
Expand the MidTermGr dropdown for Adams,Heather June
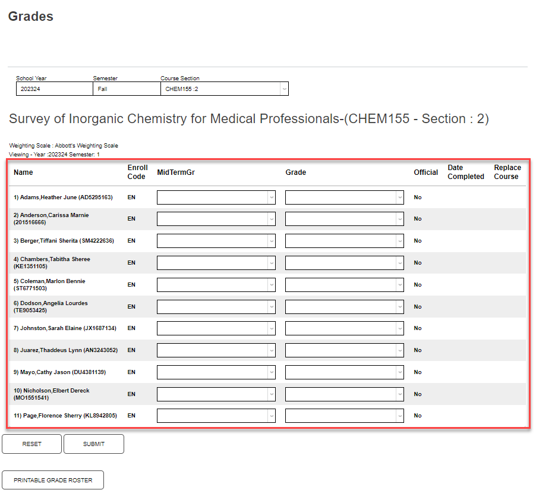point(216,197)
